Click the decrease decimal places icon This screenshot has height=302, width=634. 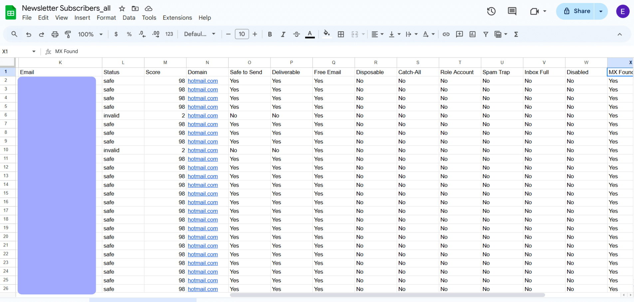pyautogui.click(x=142, y=34)
